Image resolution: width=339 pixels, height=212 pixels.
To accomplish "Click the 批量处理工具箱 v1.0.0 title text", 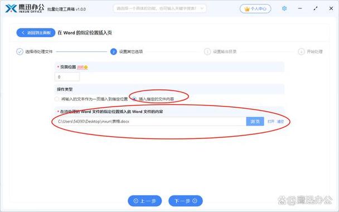I will 66,9.
